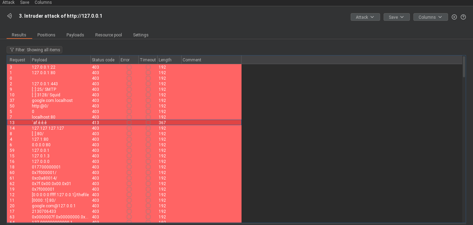Click the back arrow icon beside attack title

pyautogui.click(x=10, y=16)
